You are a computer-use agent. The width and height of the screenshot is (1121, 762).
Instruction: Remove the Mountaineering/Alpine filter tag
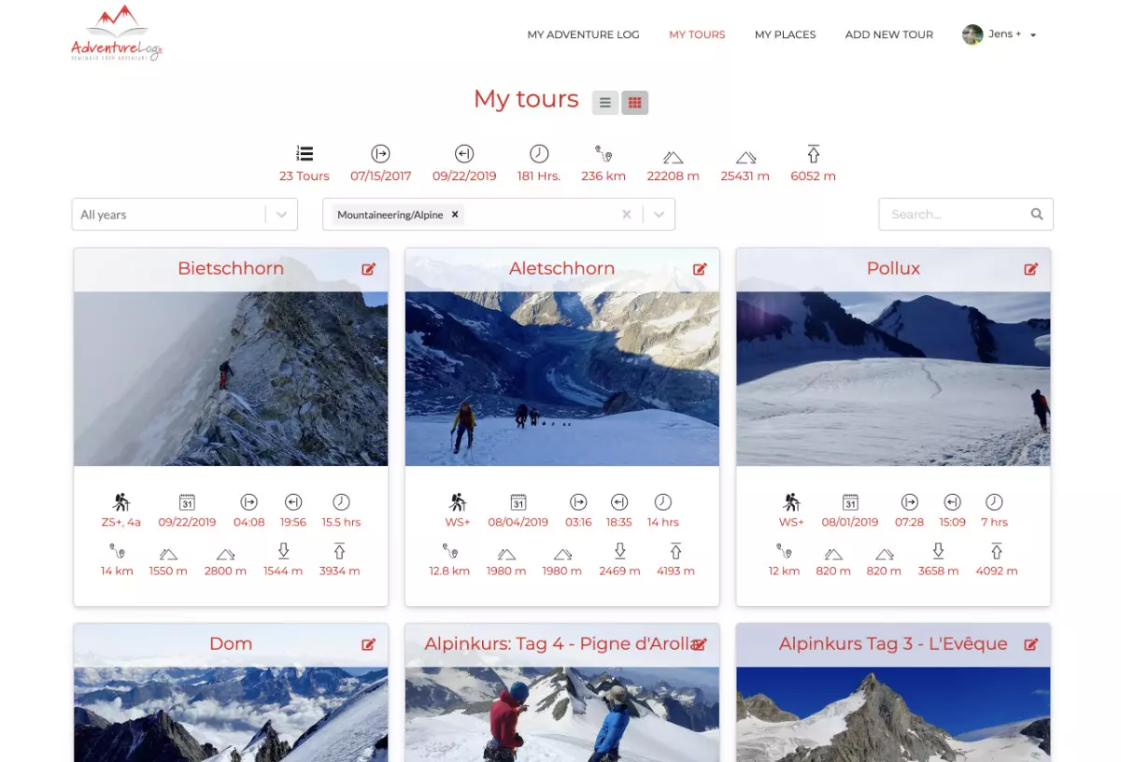[455, 214]
